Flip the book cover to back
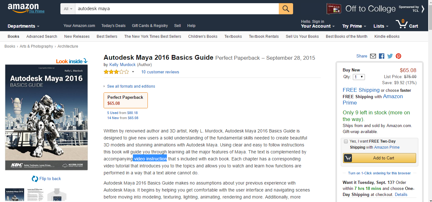The height and width of the screenshot is (202, 432). [46, 179]
